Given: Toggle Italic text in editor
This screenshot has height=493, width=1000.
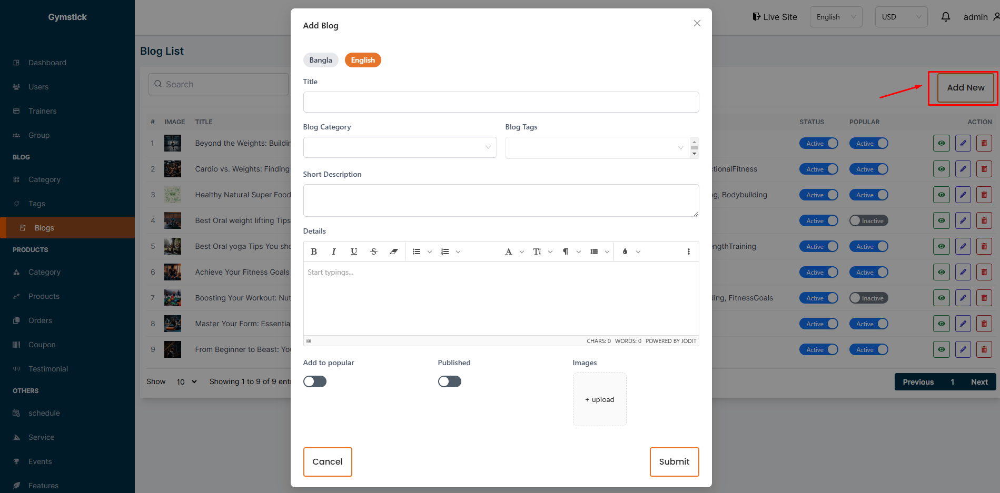Looking at the screenshot, I should click(334, 251).
